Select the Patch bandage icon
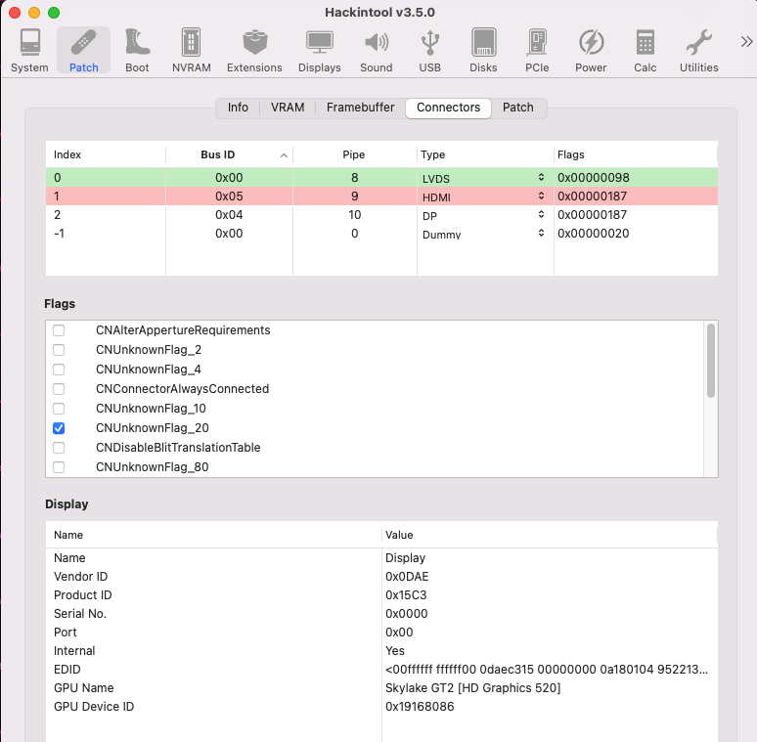The height and width of the screenshot is (742, 757). (83, 50)
